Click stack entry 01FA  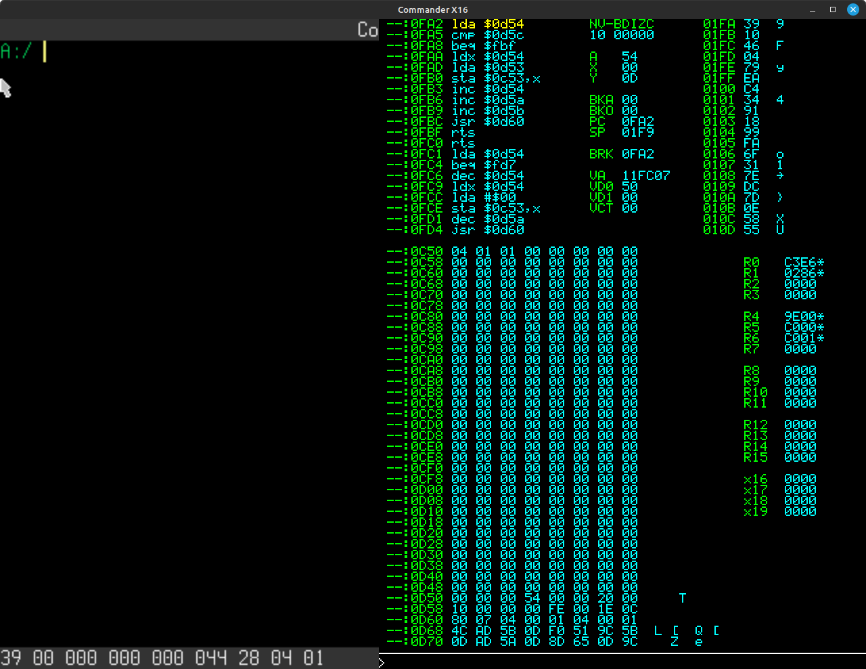(x=744, y=24)
